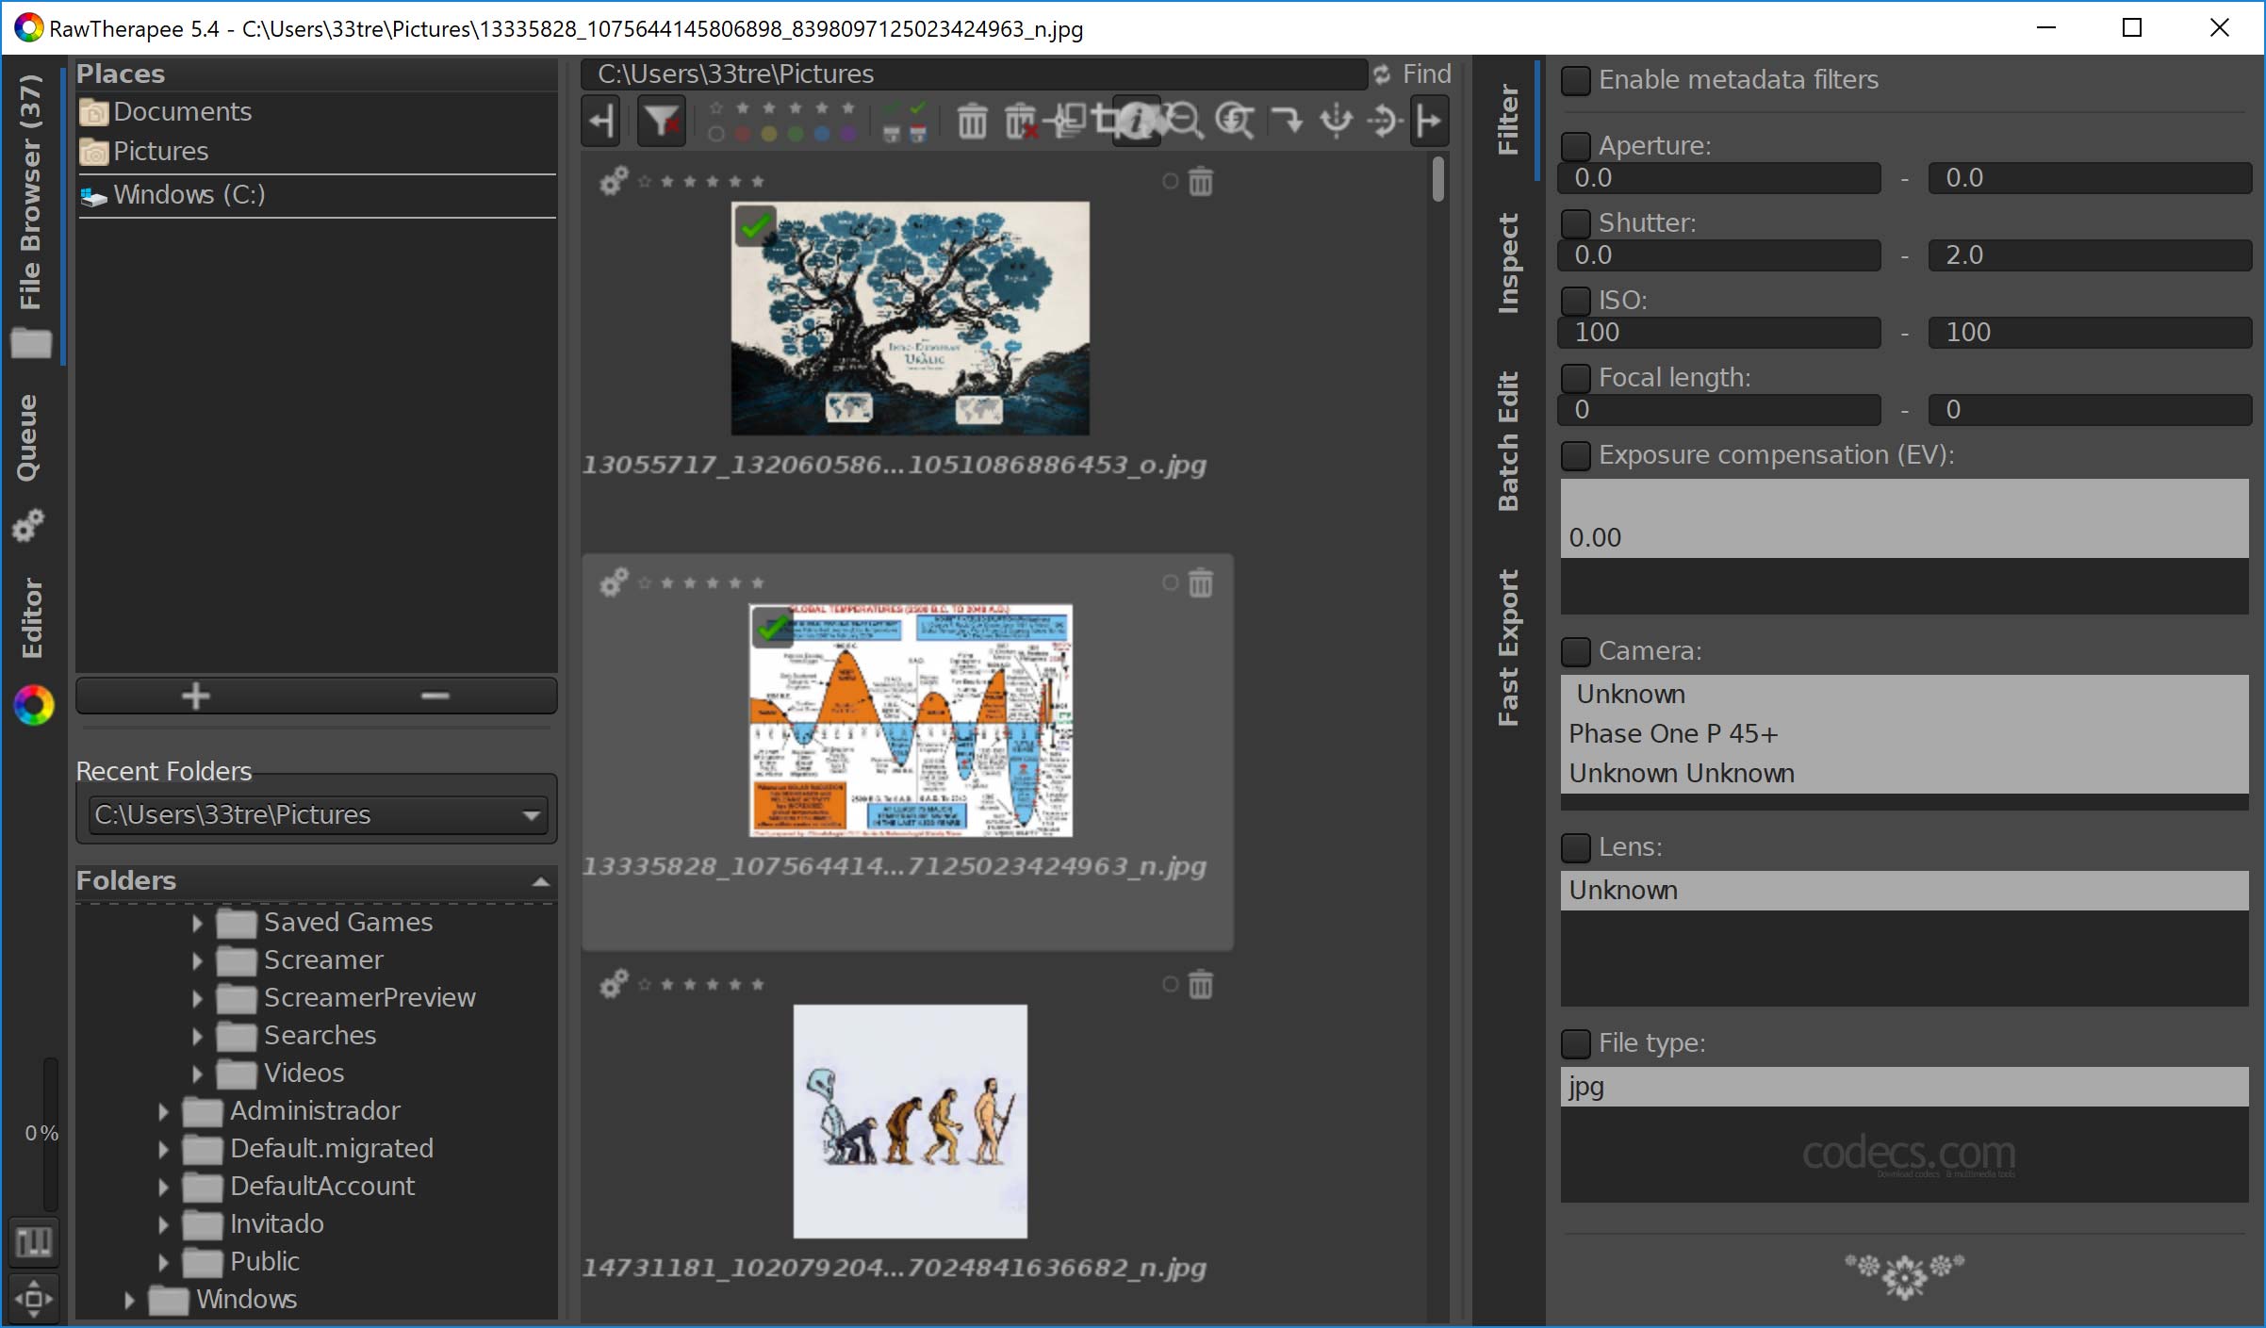The width and height of the screenshot is (2266, 1328).
Task: Tick the ISO filter checkbox
Action: tap(1575, 301)
